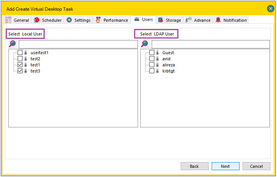Open the General tab

tap(17, 20)
